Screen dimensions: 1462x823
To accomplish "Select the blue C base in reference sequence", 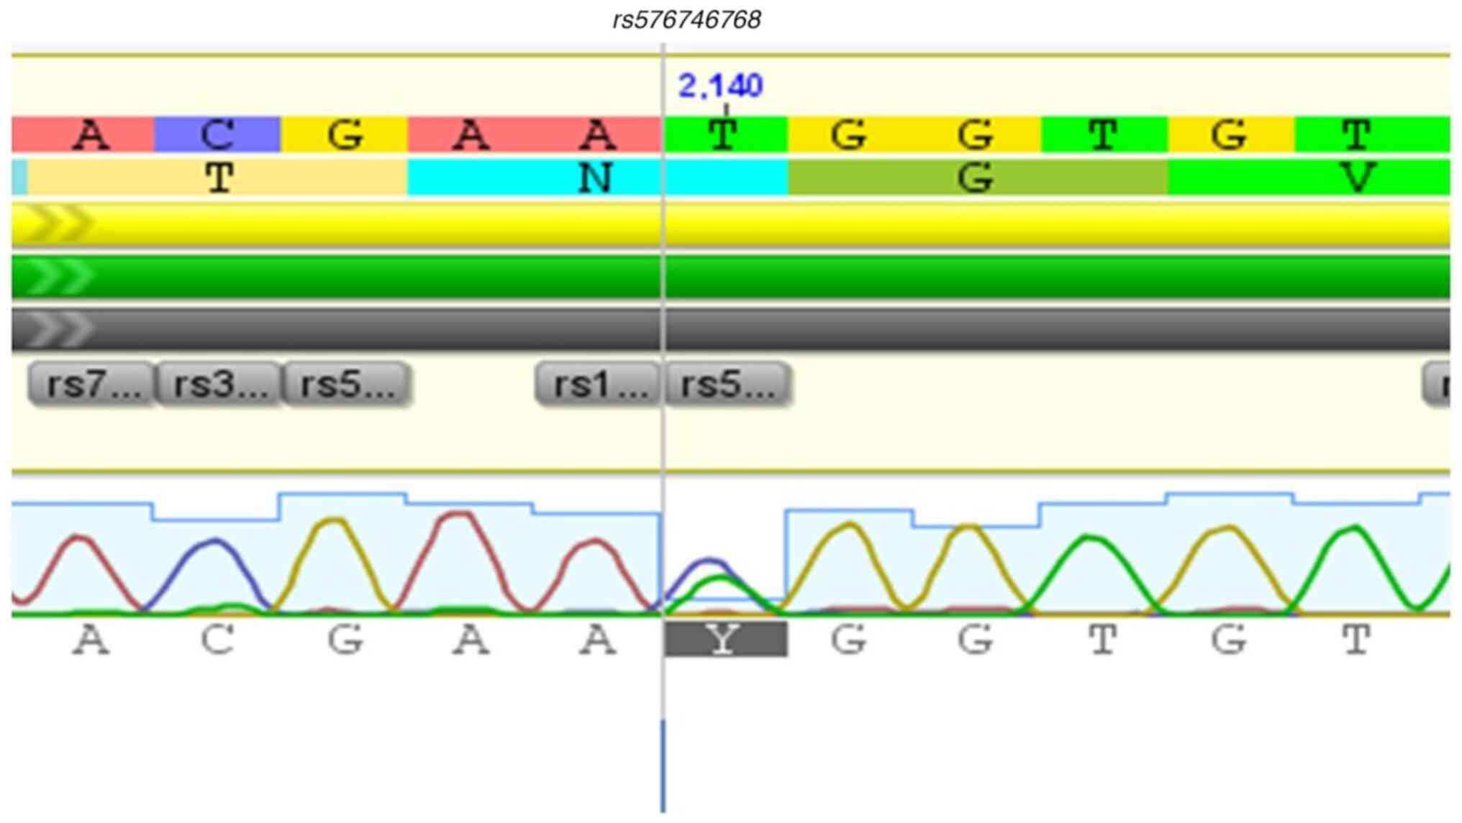I will point(217,134).
